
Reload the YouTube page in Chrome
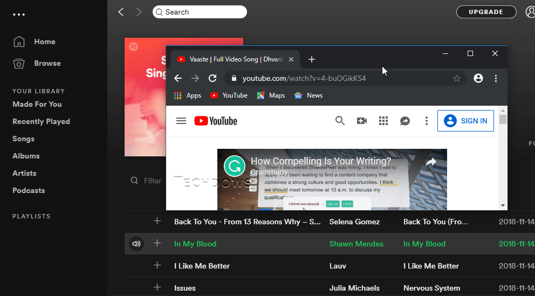212,78
